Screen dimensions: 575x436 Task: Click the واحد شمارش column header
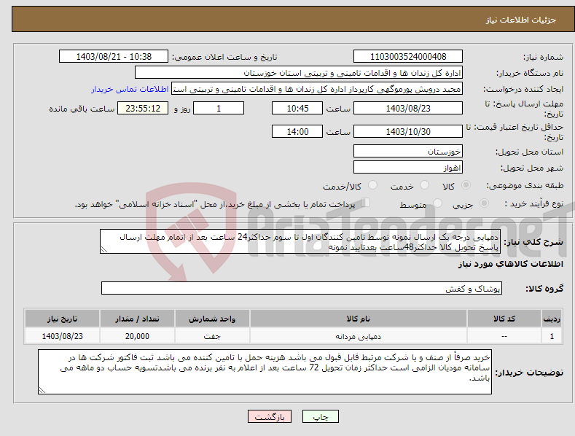click(x=212, y=319)
